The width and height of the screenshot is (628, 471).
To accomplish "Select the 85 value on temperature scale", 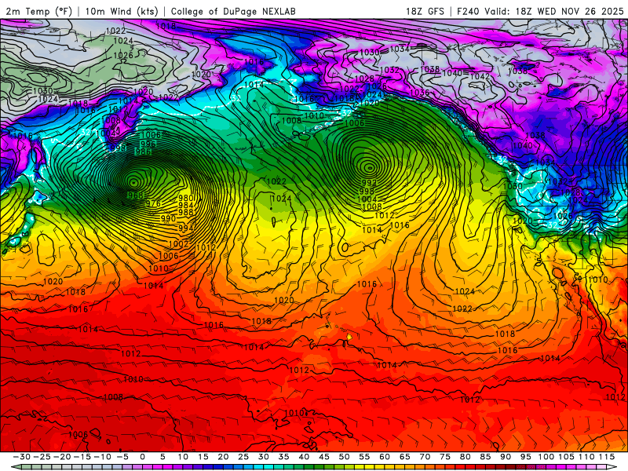I will click(x=485, y=457).
